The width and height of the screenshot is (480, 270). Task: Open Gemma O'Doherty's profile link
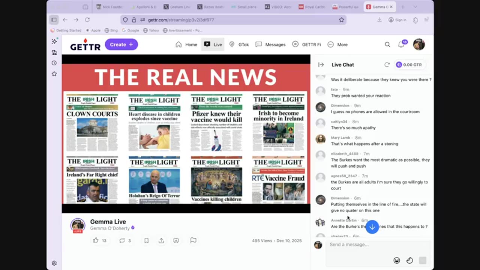click(x=110, y=228)
